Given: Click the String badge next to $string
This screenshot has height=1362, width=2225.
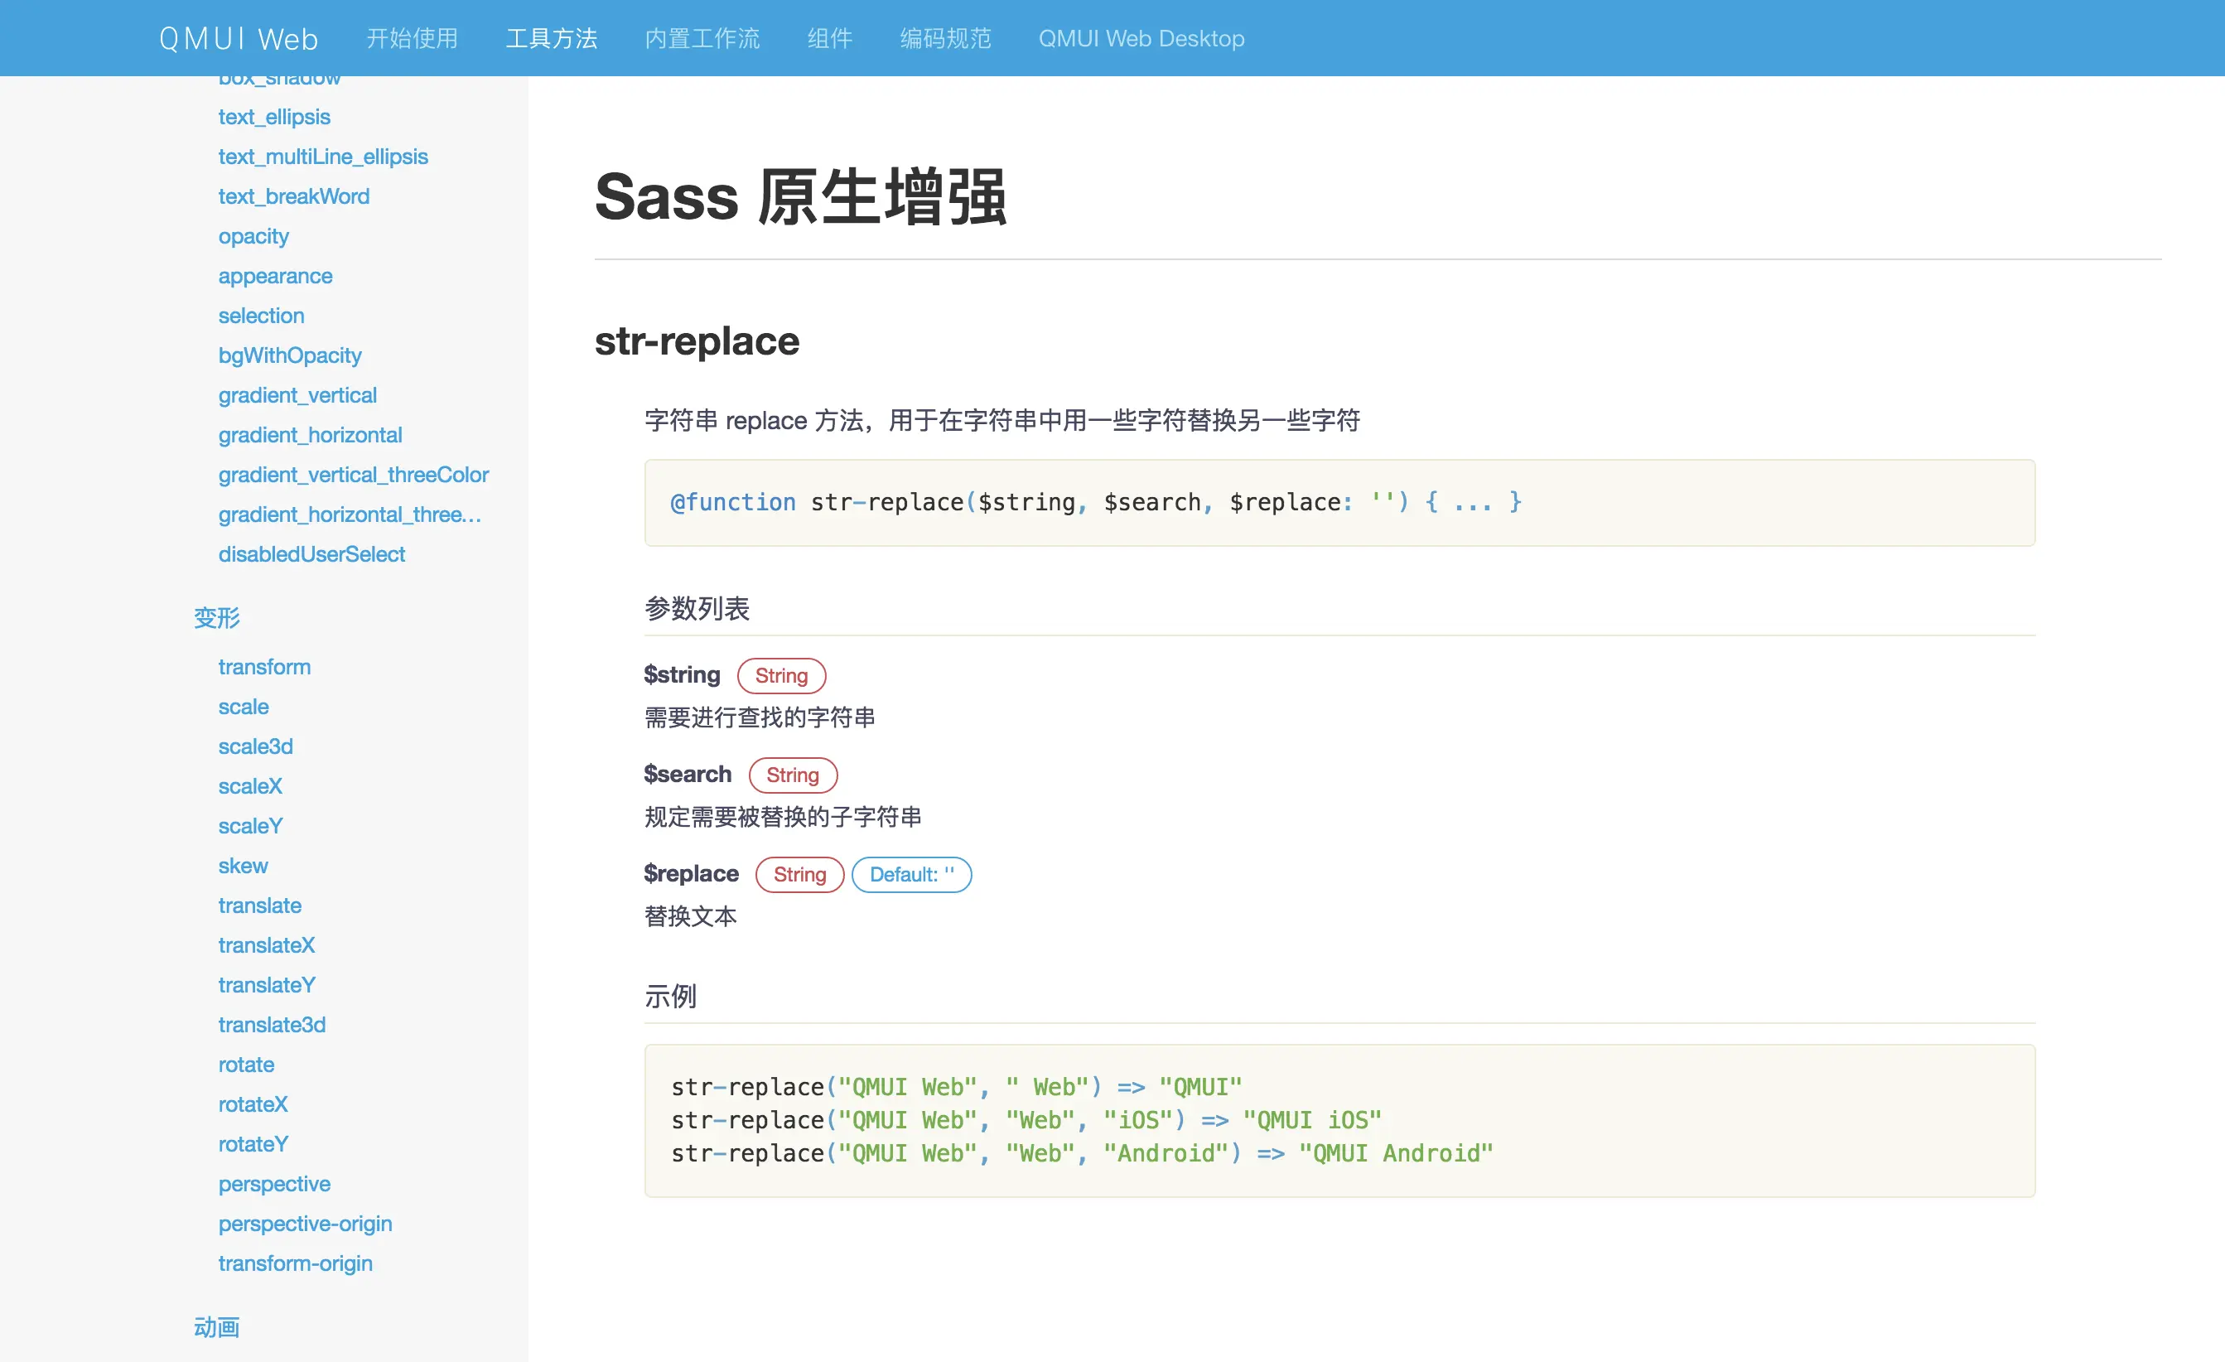Looking at the screenshot, I should (781, 675).
